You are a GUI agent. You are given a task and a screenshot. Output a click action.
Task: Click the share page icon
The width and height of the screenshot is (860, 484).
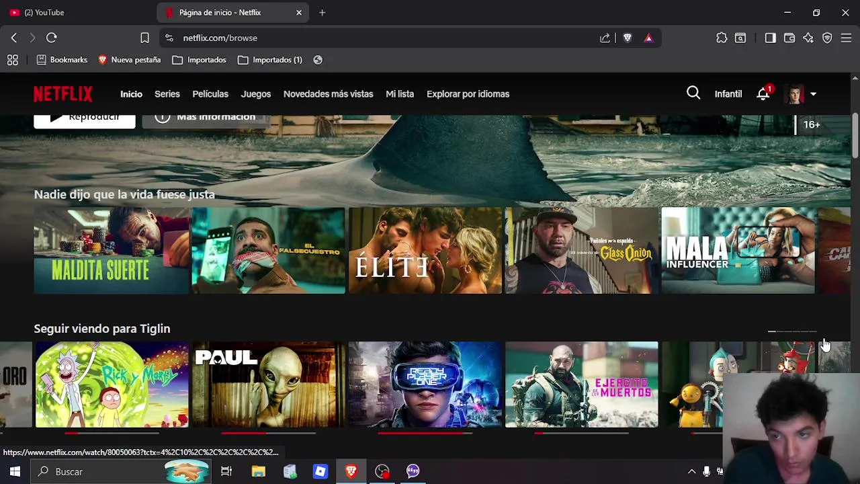click(605, 38)
